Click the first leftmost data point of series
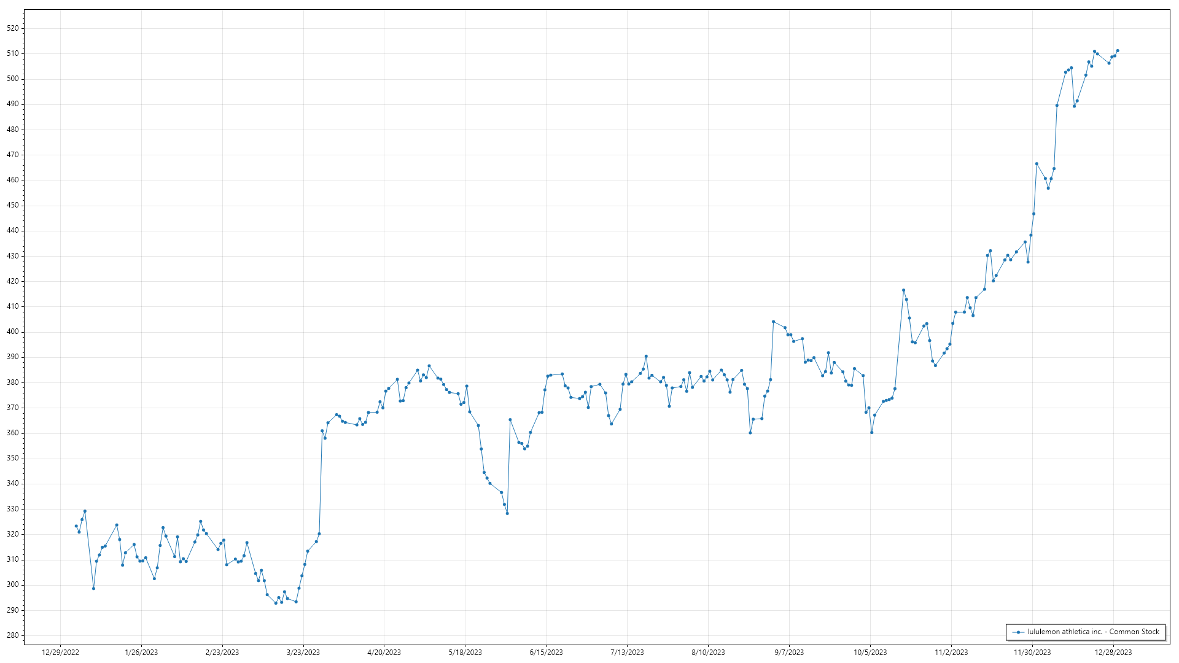This screenshot has height=663, width=1179. pos(76,526)
